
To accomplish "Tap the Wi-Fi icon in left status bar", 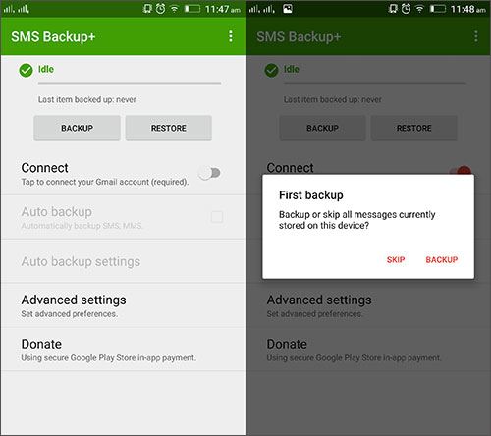I will pos(175,9).
